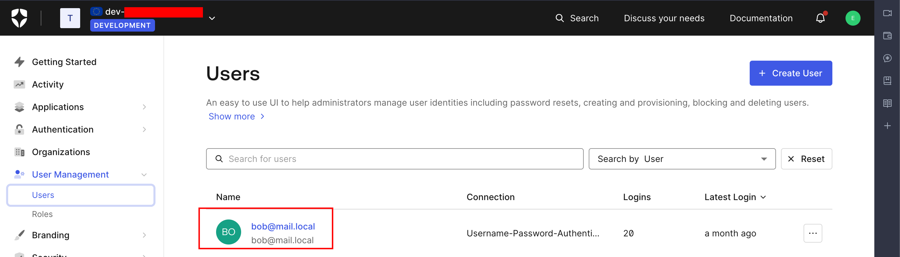The height and width of the screenshot is (257, 900).
Task: Open Search by User dropdown
Action: [682, 159]
